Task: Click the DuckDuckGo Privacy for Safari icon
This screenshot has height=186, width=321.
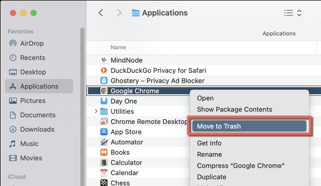Action: tap(104, 70)
